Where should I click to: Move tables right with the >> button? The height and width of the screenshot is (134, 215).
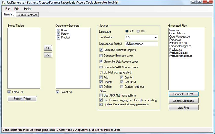(48, 48)
